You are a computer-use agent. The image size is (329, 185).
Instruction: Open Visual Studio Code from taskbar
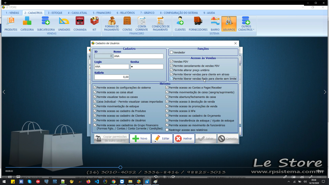(x=97, y=182)
